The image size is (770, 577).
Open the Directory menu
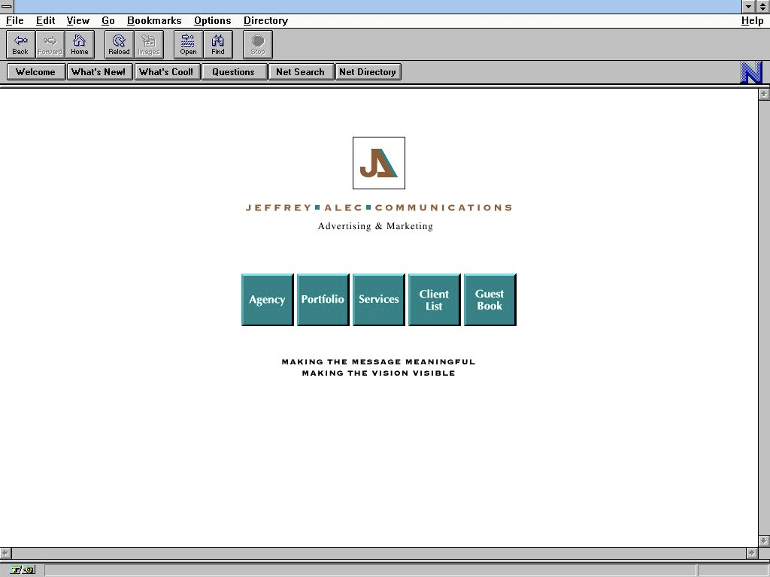pyautogui.click(x=265, y=21)
